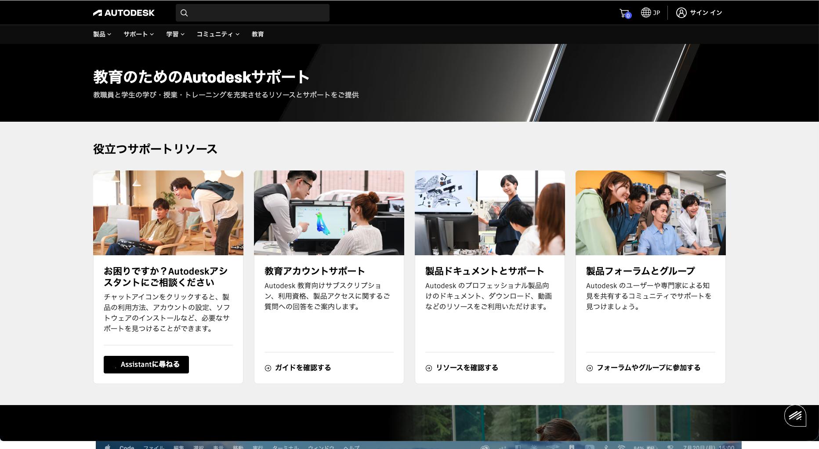Click the 製品フォーラムとグループ card title

tap(641, 271)
